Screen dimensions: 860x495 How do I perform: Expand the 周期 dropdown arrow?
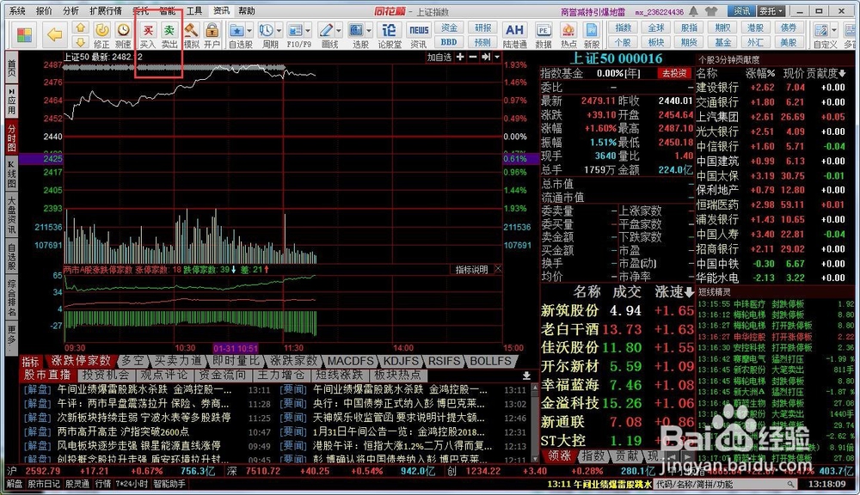[279, 31]
